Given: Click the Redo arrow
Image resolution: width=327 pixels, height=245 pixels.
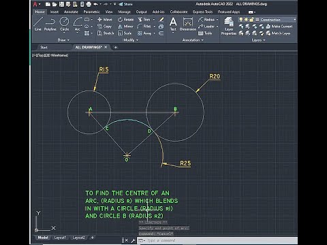Looking at the screenshot, I should coord(106,4).
